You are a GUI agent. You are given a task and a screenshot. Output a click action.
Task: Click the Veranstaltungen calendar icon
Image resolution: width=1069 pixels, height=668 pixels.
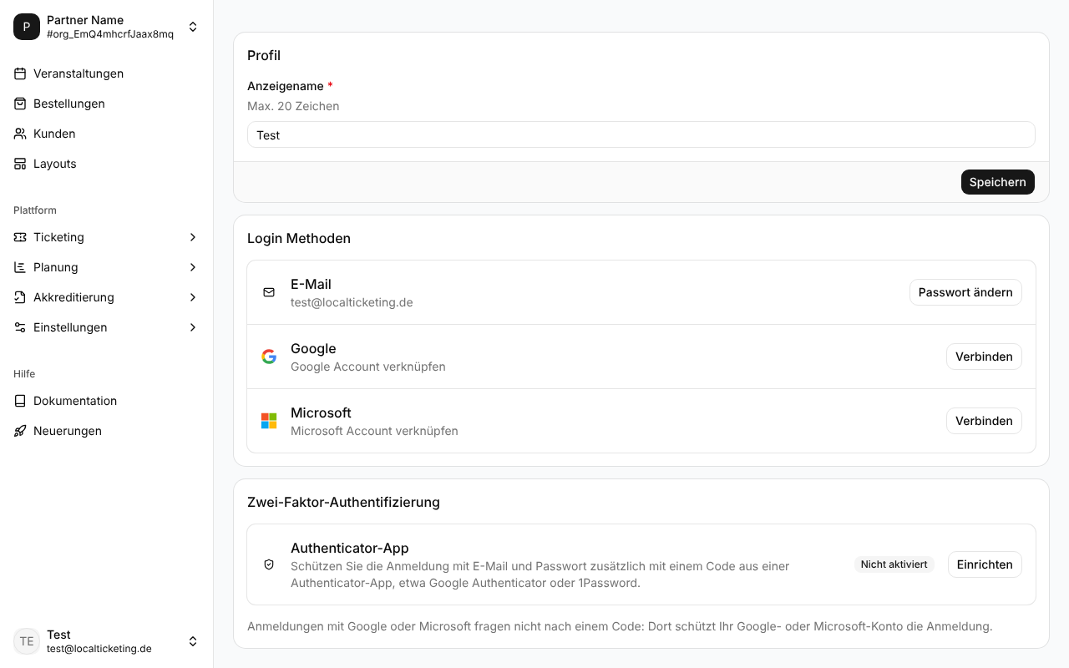click(x=20, y=73)
